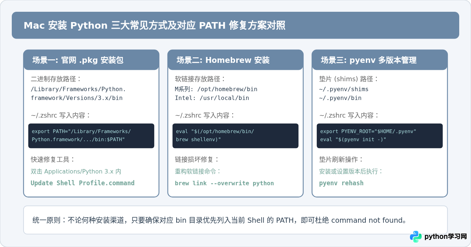The height and width of the screenshot is (247, 471).
Task: Click the Python logo icon at bottom right
Action: coord(416,237)
